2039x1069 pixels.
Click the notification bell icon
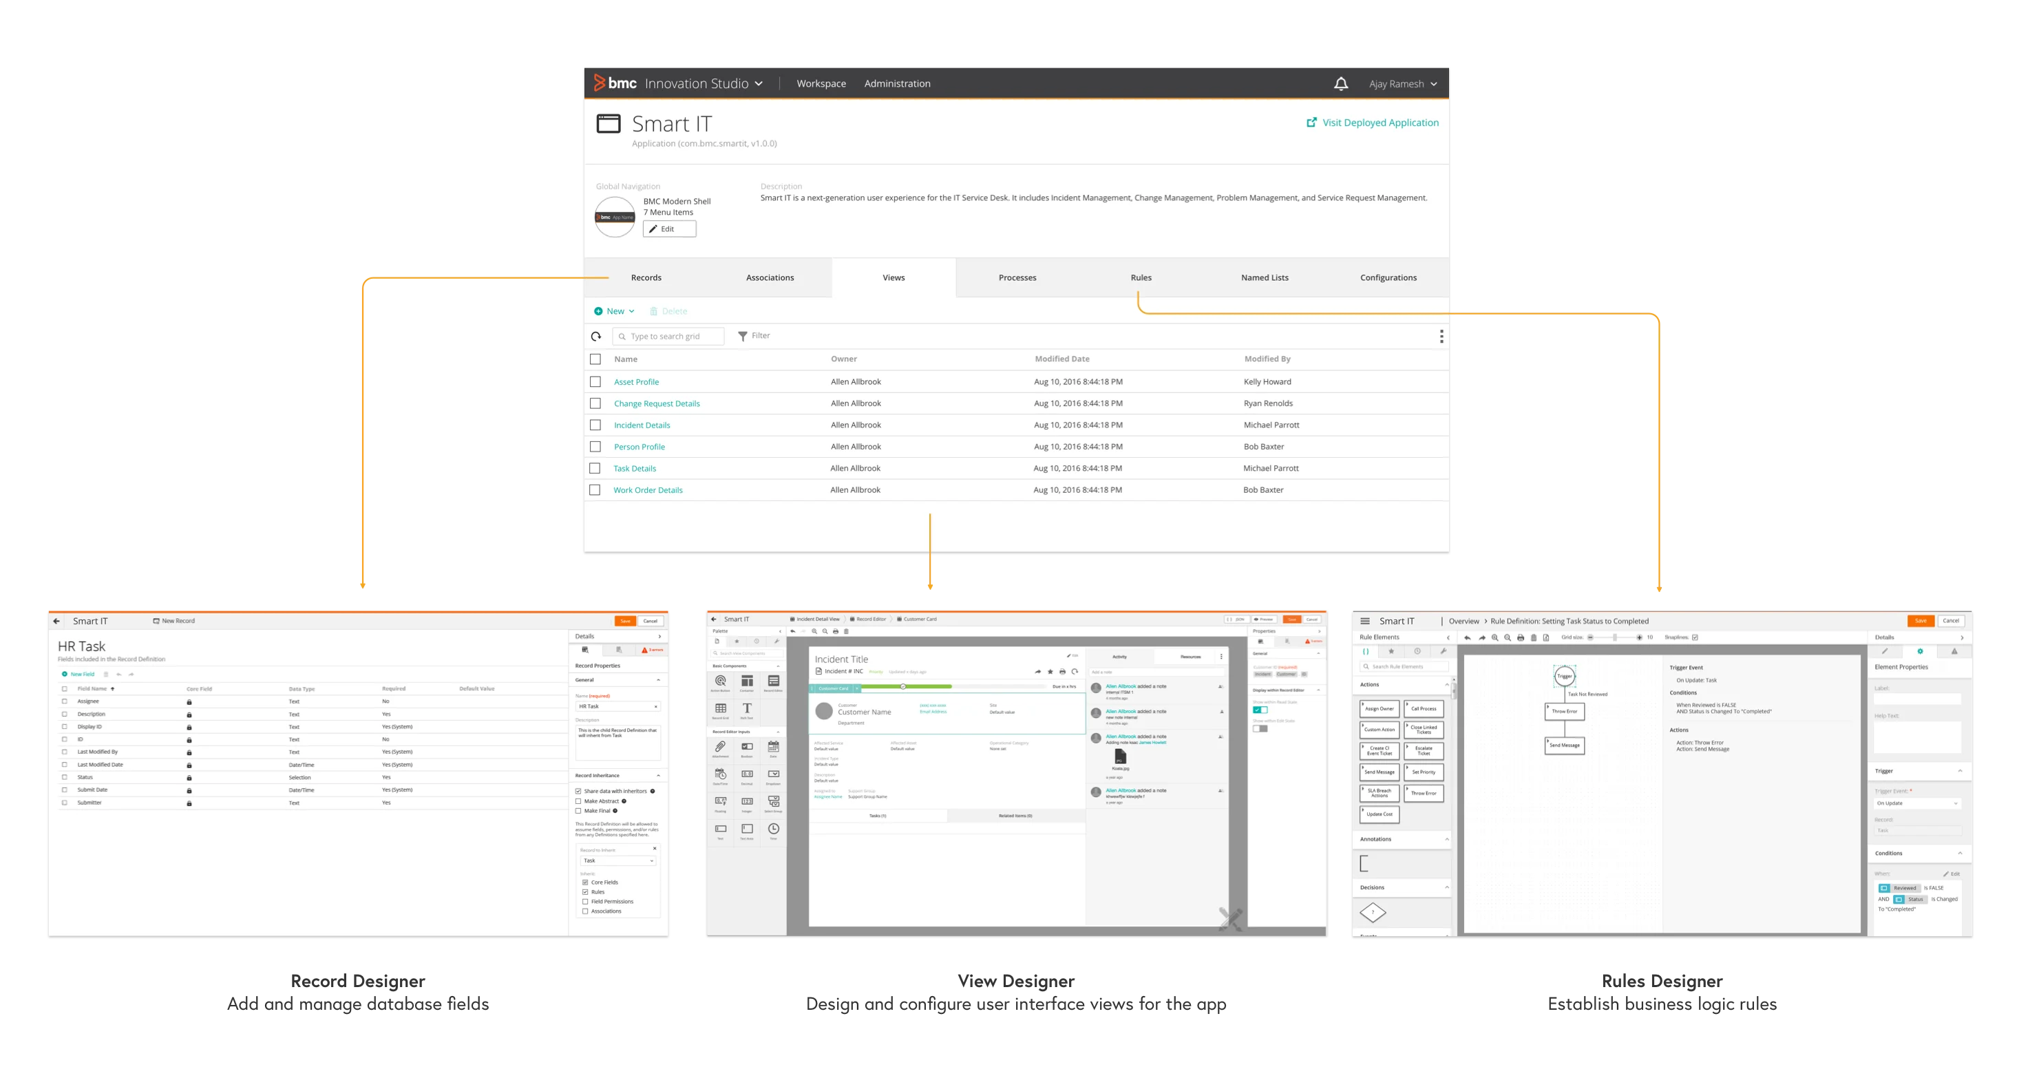pyautogui.click(x=1340, y=84)
